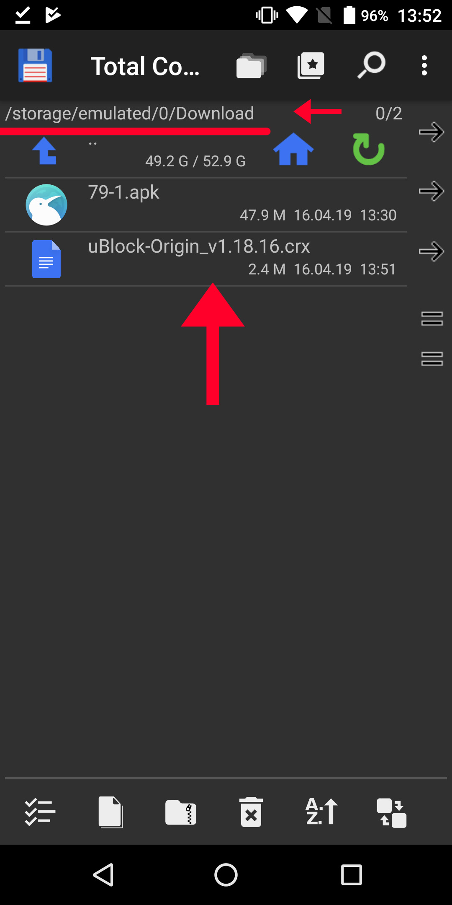This screenshot has width=452, height=905.
Task: Tap the arrow beside uBlock-Origin row
Action: coord(431,251)
